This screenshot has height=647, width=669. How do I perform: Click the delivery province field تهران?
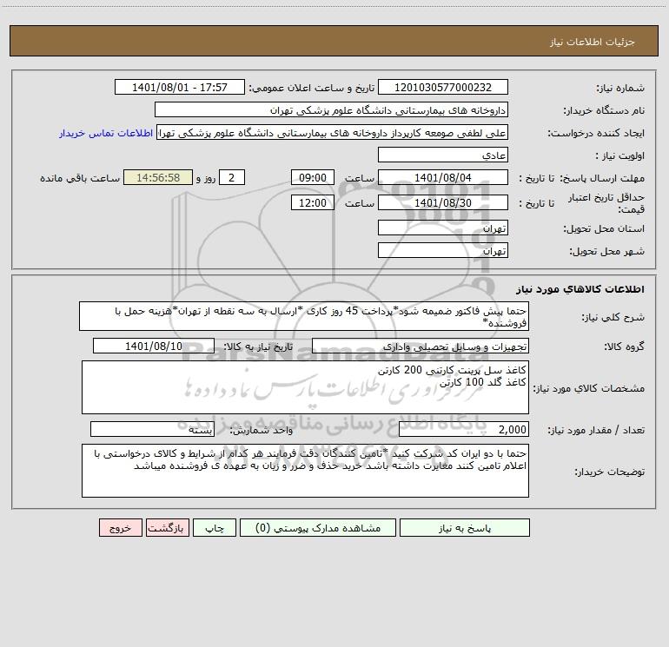(x=443, y=228)
